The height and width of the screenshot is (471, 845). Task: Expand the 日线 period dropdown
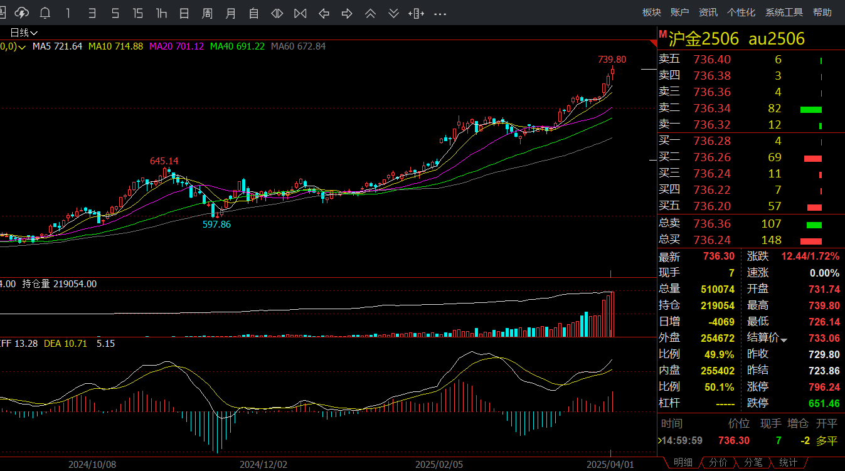pyautogui.click(x=24, y=33)
